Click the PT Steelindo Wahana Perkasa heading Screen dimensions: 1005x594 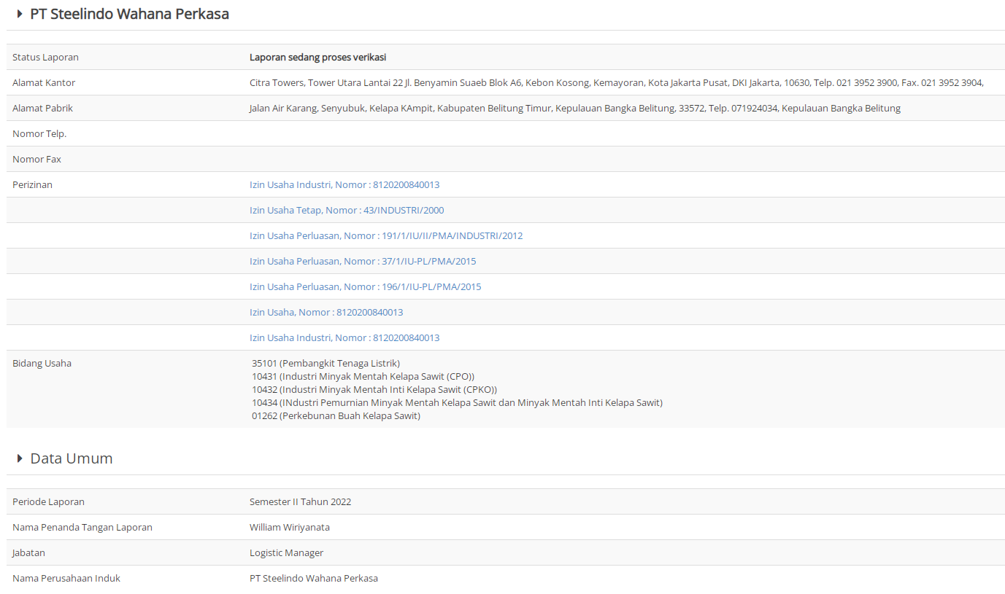[129, 14]
